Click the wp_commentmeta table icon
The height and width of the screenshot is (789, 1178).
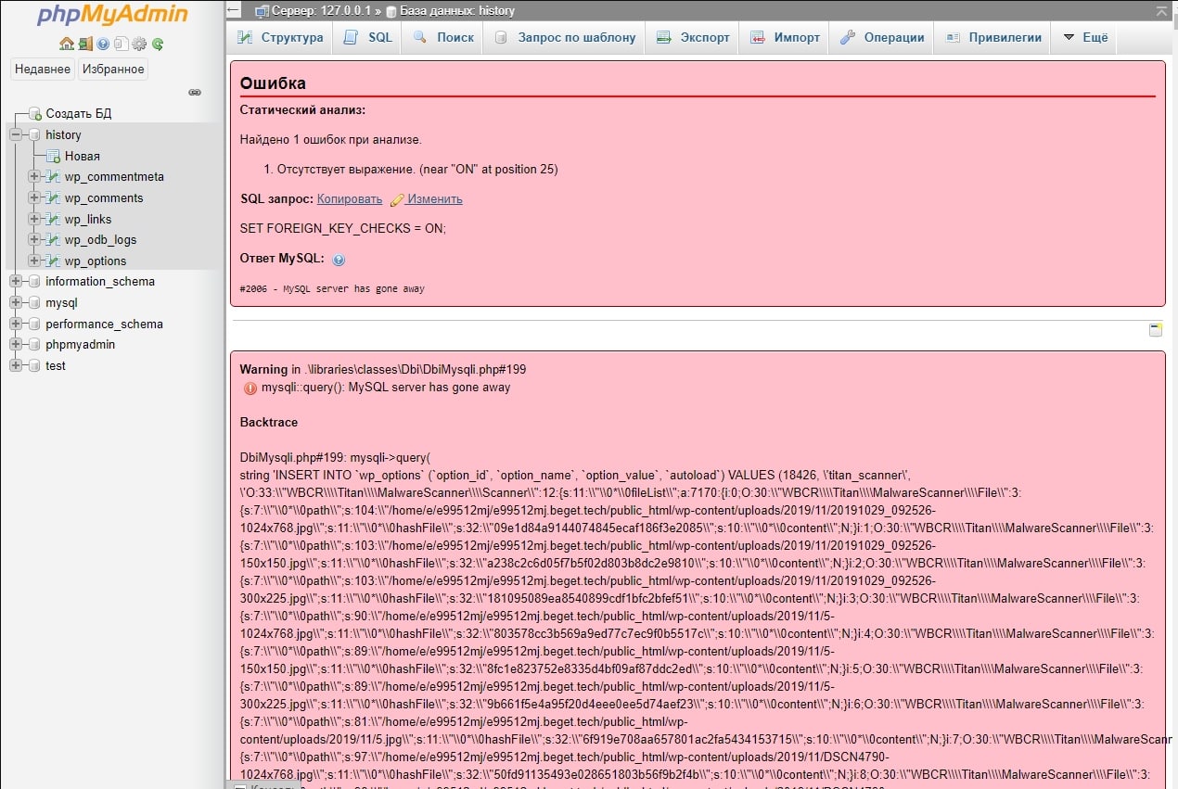tap(54, 176)
